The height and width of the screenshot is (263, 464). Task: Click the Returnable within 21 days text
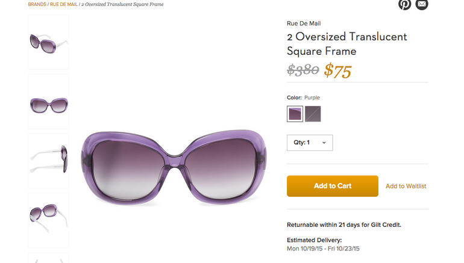[343, 224]
